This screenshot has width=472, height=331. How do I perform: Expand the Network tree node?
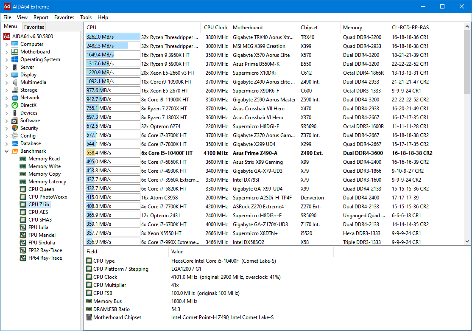tap(7, 98)
